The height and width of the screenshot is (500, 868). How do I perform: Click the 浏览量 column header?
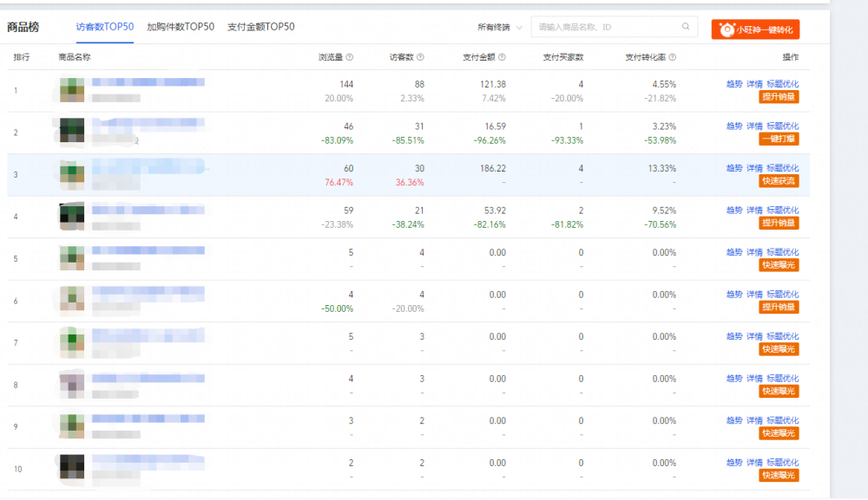click(331, 57)
